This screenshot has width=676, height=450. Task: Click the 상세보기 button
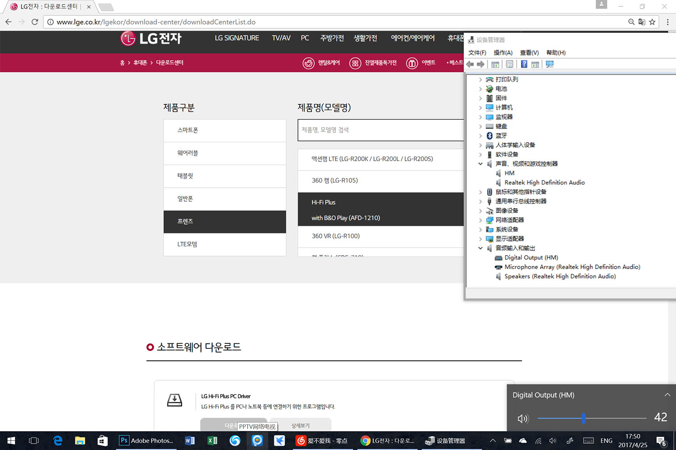click(301, 425)
